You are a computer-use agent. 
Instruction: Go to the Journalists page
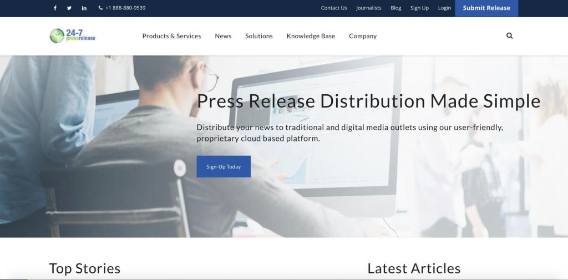pos(368,8)
